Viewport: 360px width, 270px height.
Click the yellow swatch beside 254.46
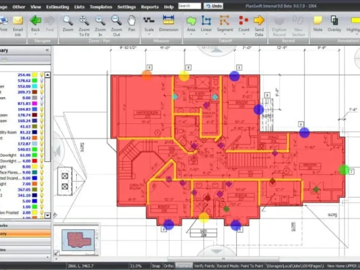tap(35, 75)
